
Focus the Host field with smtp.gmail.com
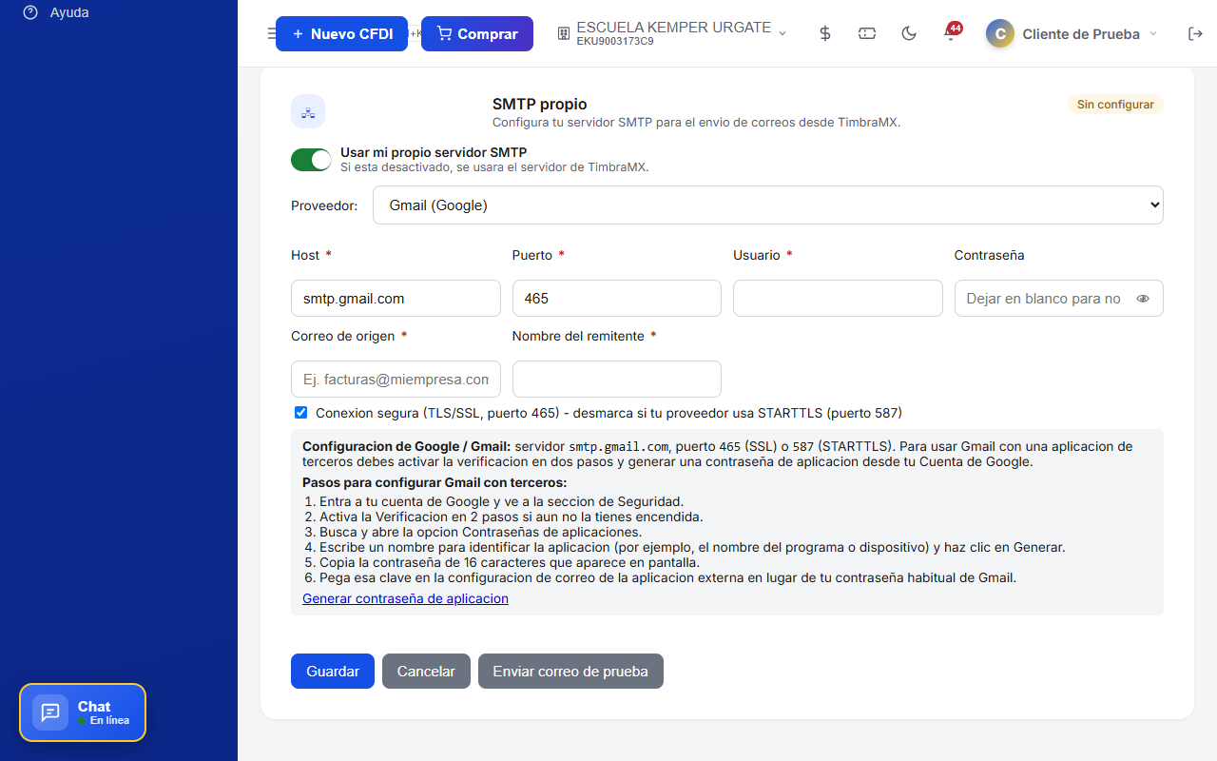click(396, 298)
